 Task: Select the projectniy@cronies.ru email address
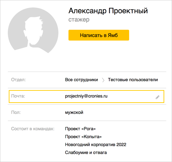coord(86,96)
